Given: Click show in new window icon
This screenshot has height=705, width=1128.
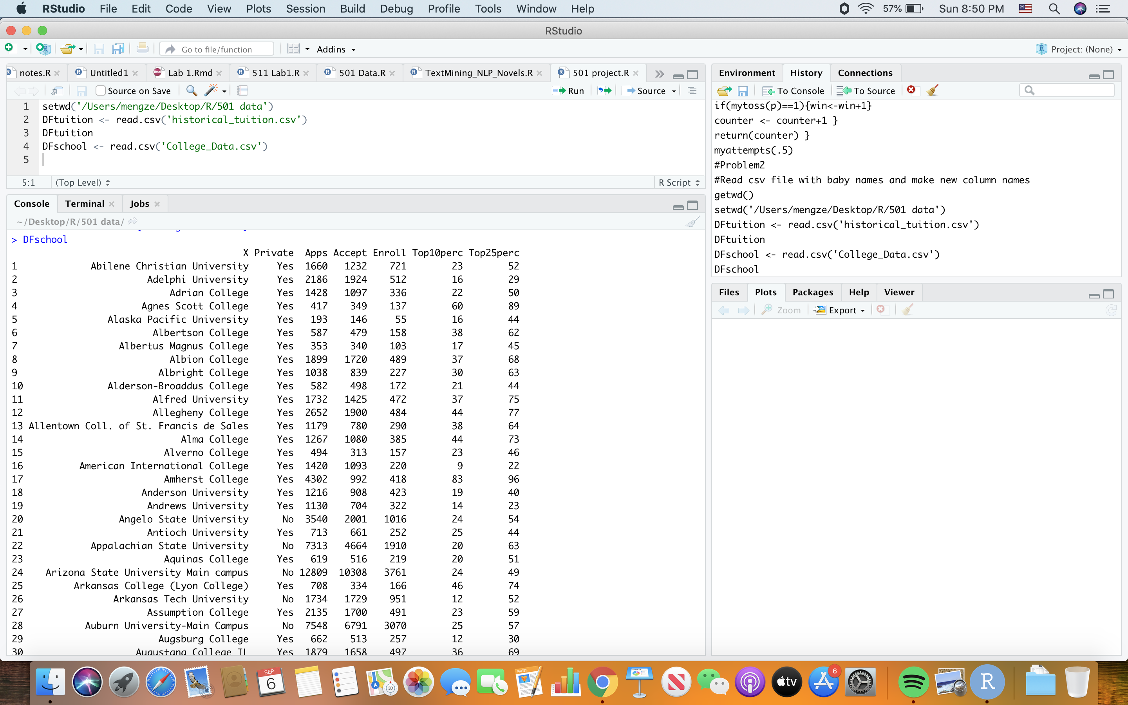Looking at the screenshot, I should point(57,90).
